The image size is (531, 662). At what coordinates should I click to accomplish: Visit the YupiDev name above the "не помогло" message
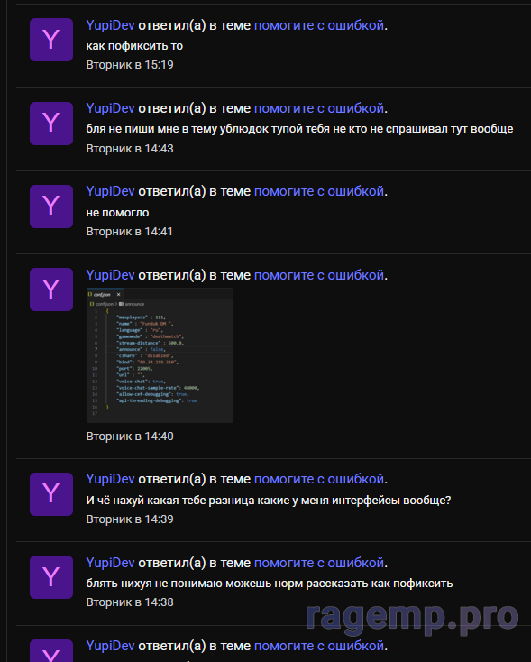tap(110, 191)
